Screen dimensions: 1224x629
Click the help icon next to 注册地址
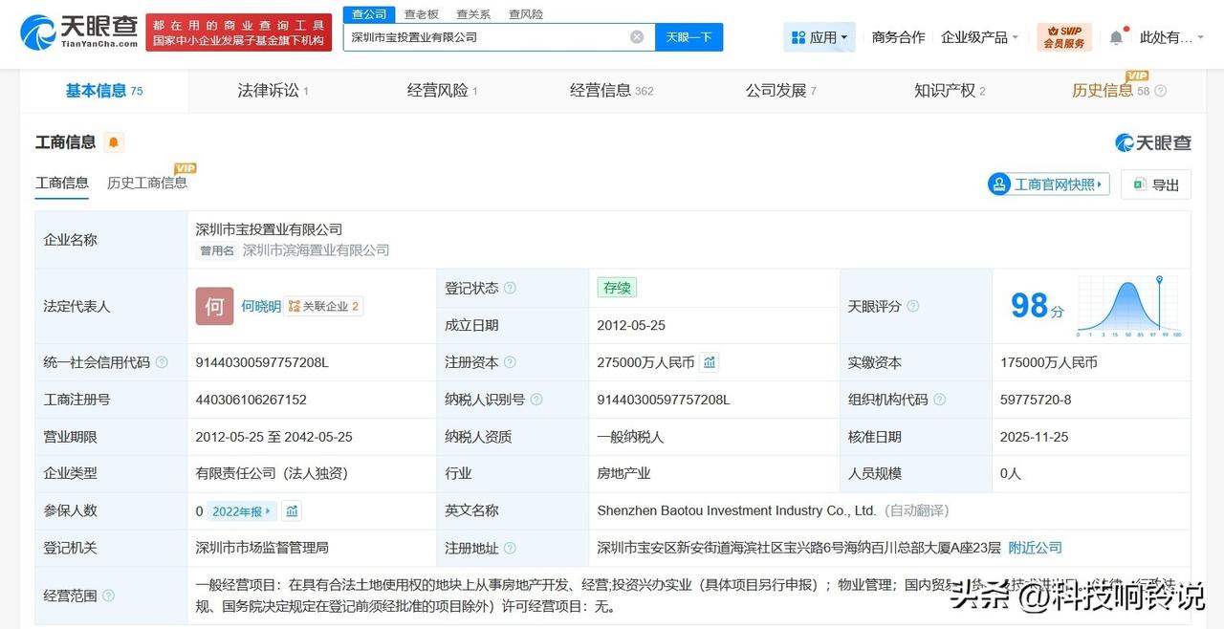coord(510,548)
